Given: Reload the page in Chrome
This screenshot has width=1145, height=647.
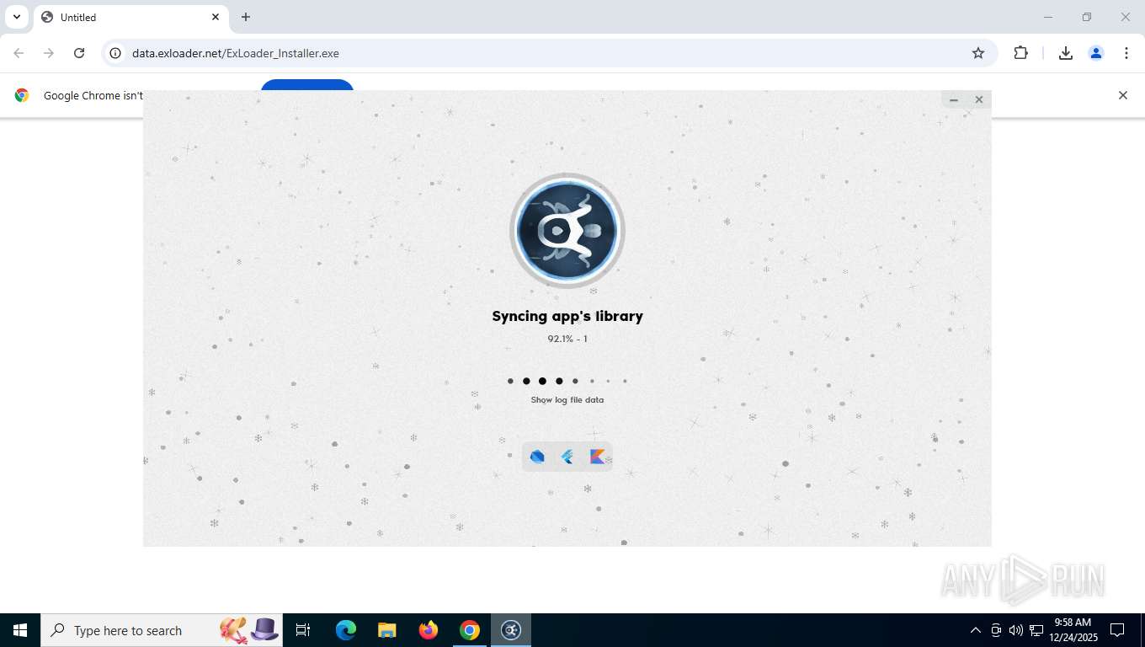Looking at the screenshot, I should tap(79, 53).
